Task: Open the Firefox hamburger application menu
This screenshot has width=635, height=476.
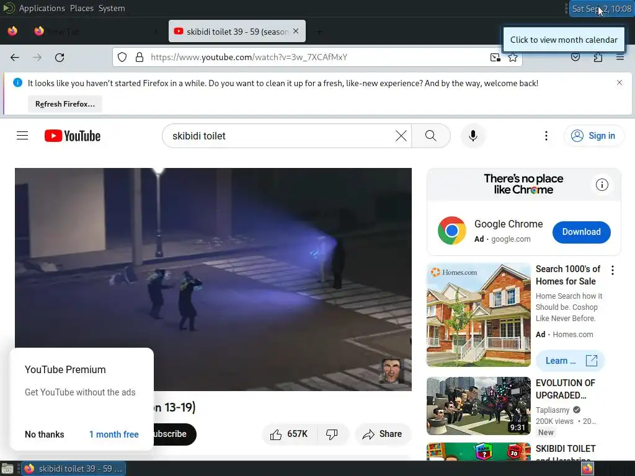Action: pos(620,57)
